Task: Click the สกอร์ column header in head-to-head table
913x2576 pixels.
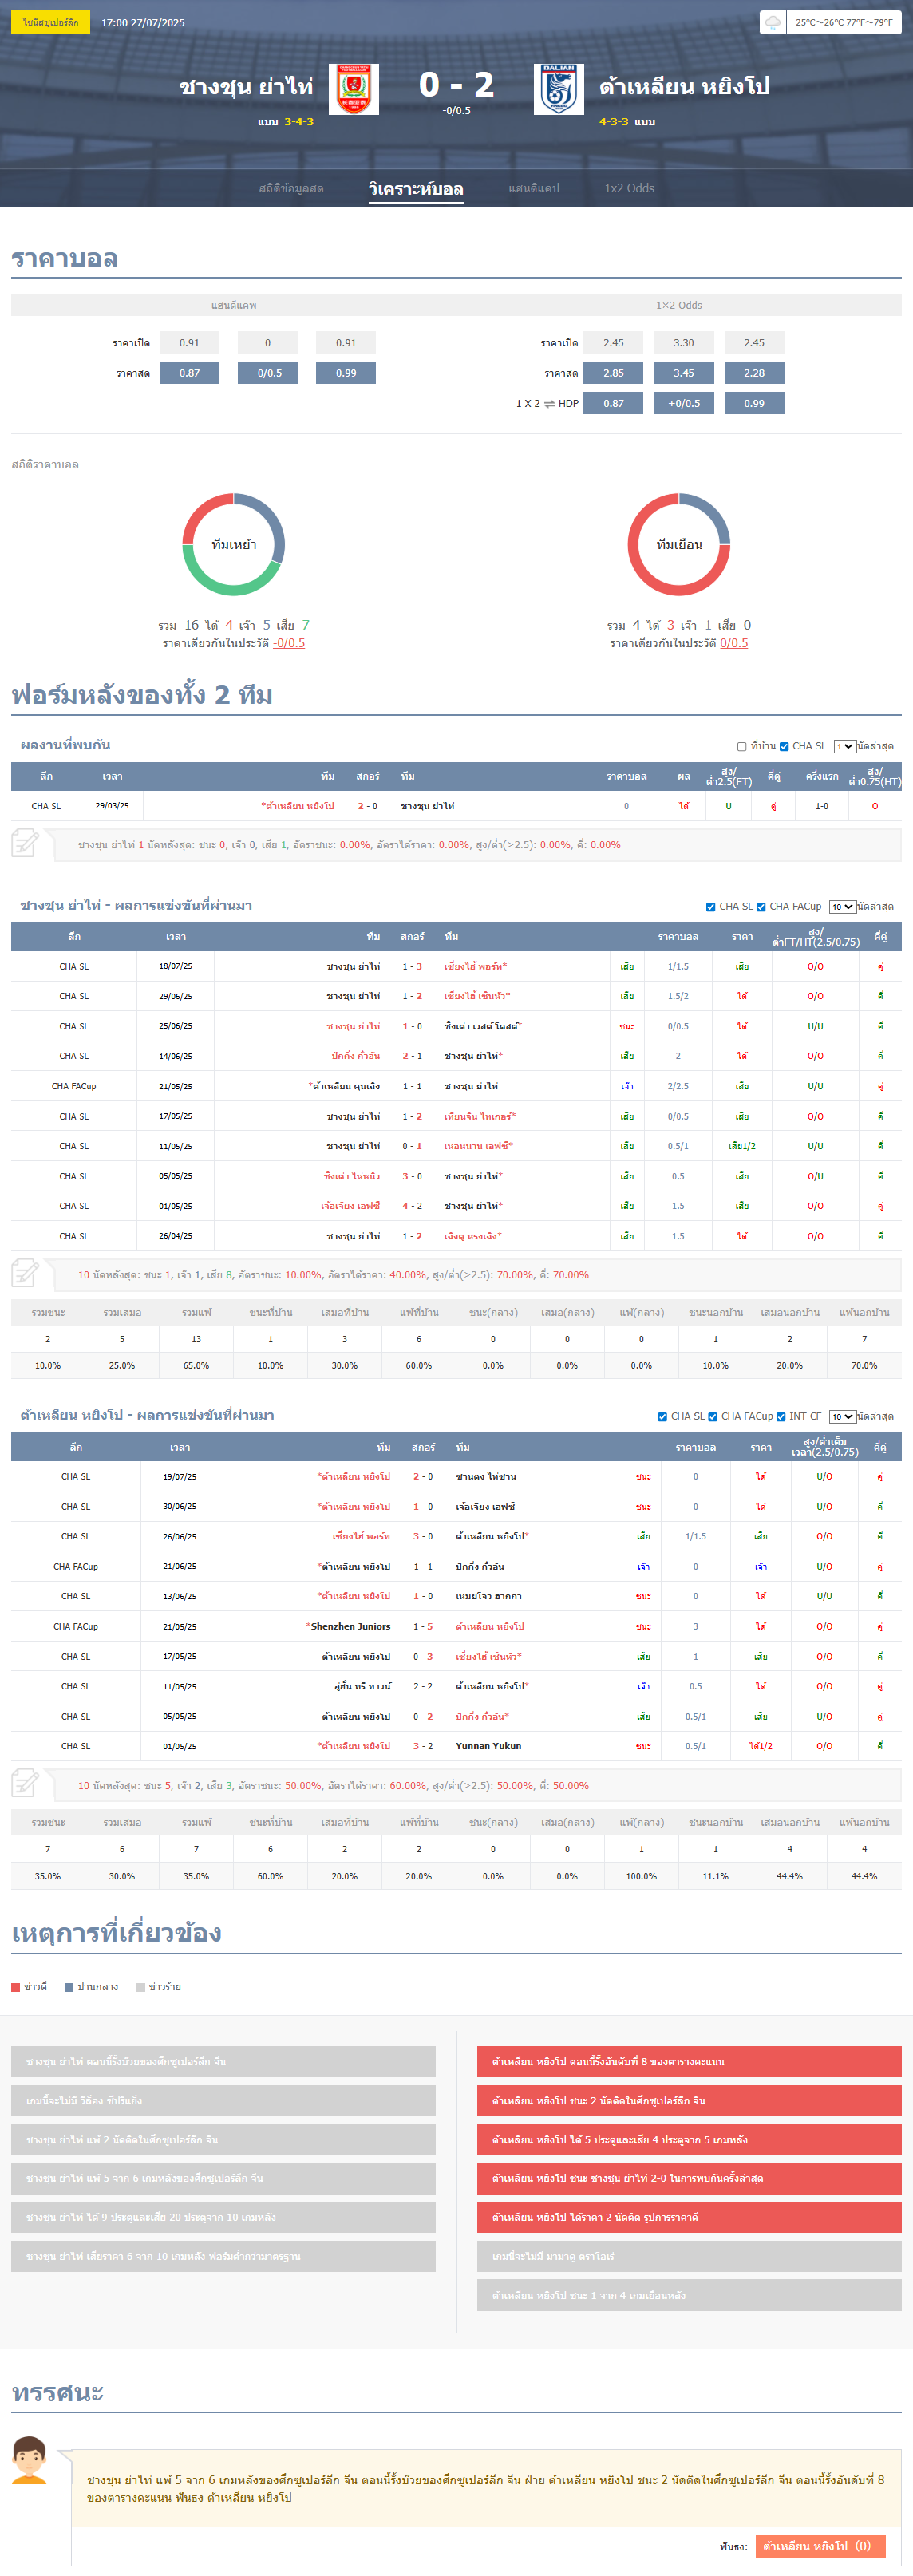Action: [x=367, y=776]
